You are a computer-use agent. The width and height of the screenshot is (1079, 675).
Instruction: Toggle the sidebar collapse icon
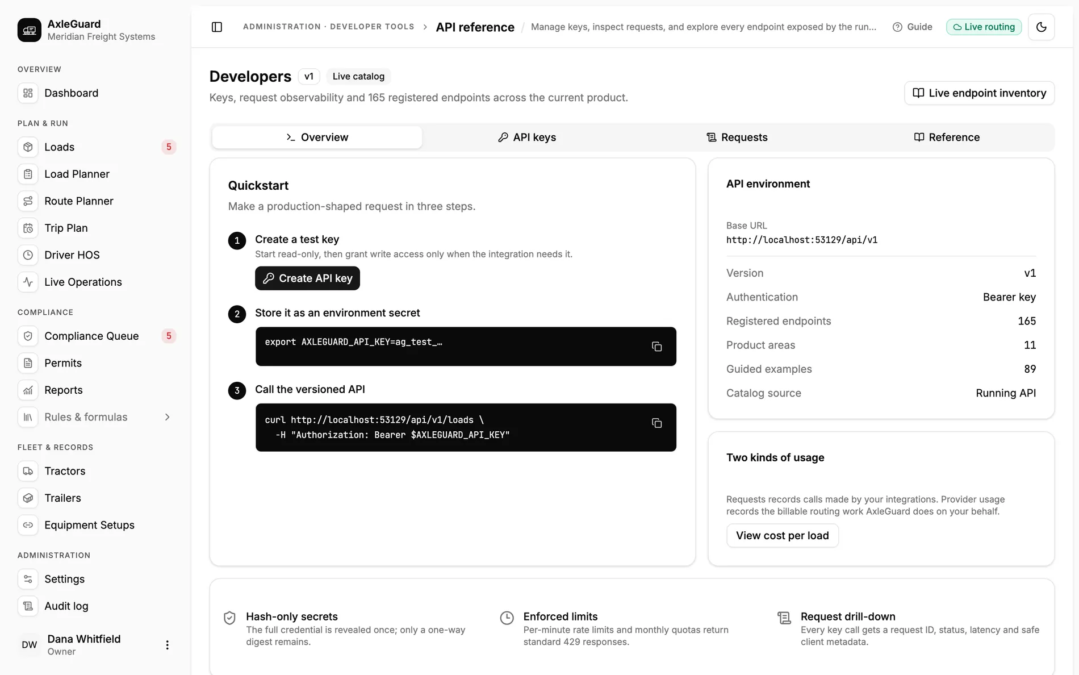pyautogui.click(x=217, y=27)
